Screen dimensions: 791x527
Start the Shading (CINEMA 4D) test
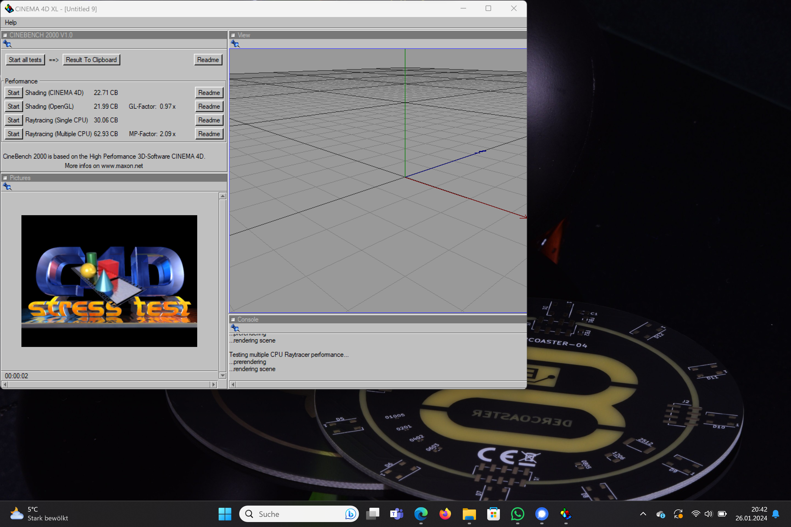[x=14, y=93]
